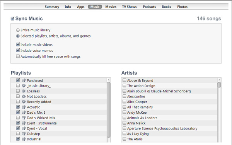Click the 'Alice Cooper' artist name

point(137,102)
